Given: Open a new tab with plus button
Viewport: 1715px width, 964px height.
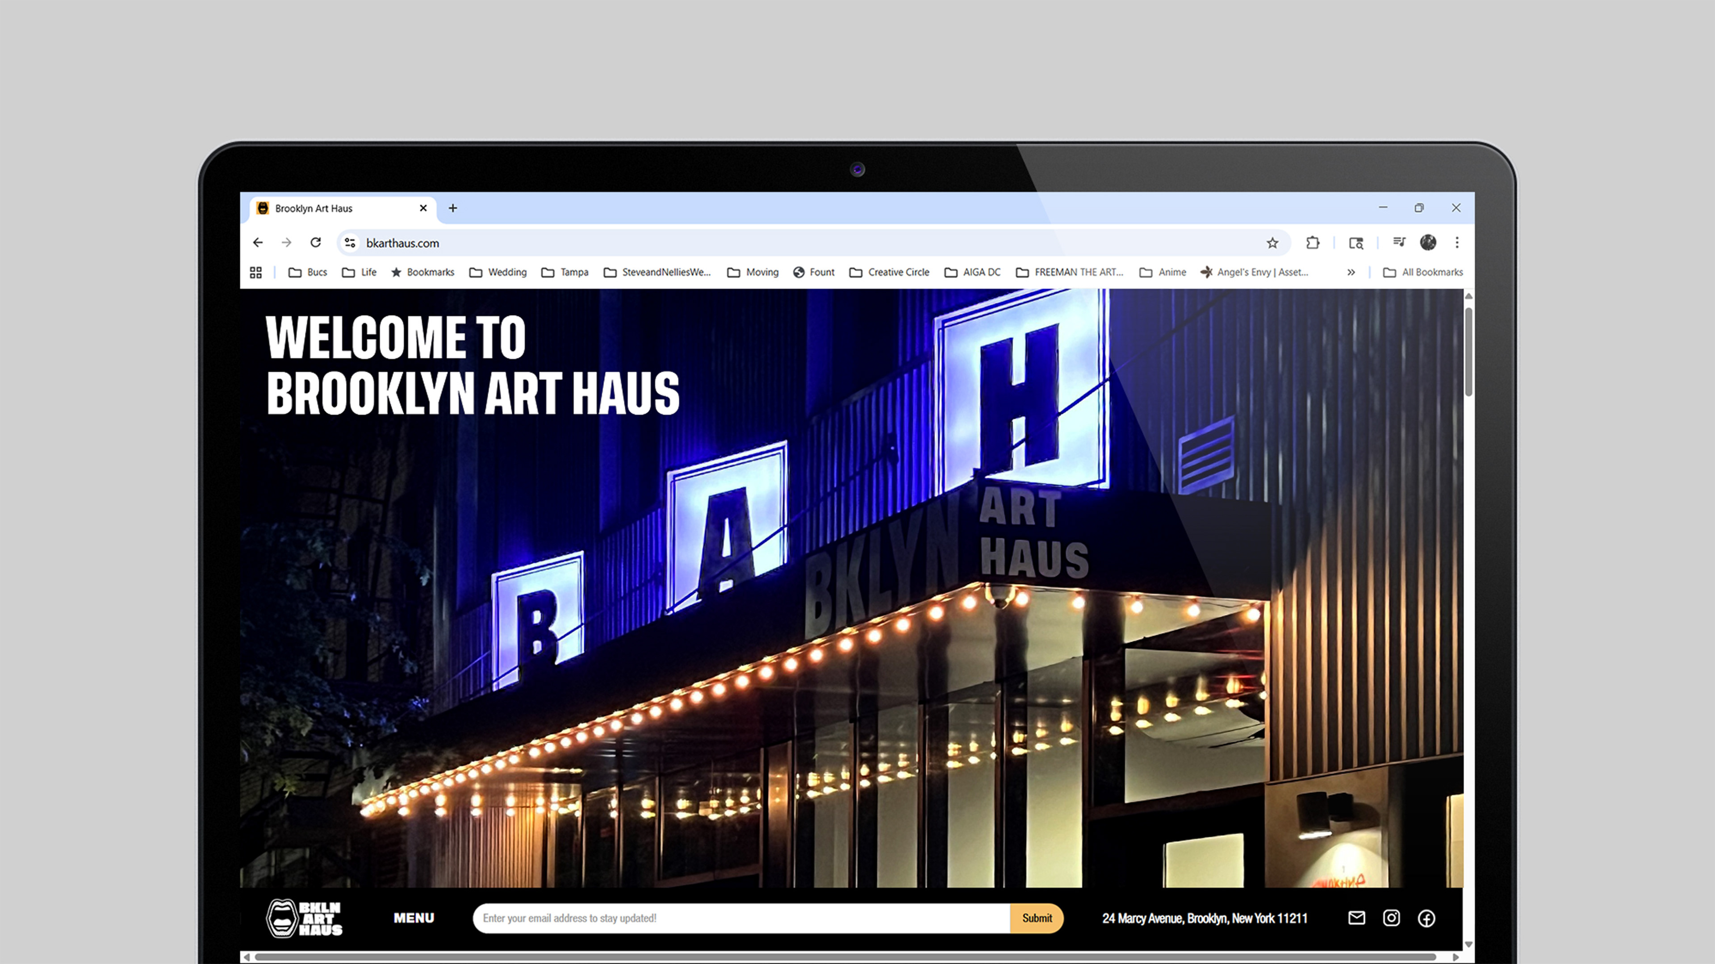Looking at the screenshot, I should 453,208.
